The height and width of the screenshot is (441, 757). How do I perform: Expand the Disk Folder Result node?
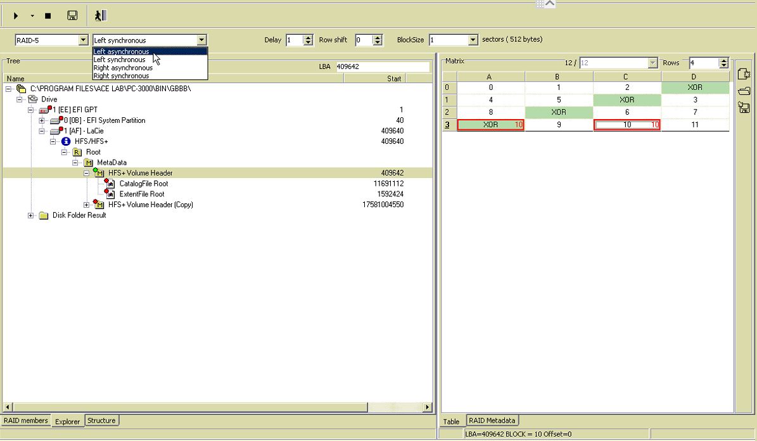point(31,215)
